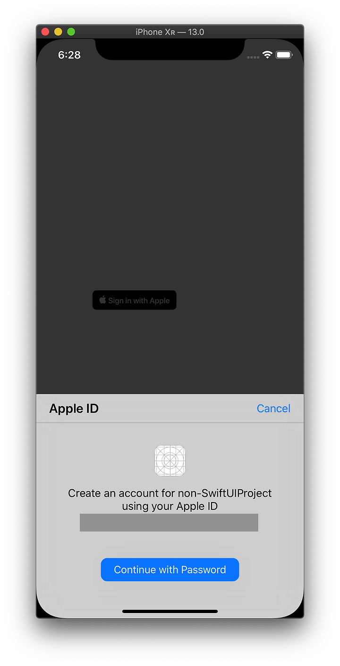Tap the Sign in with Apple button text
Viewport: 340px width, 666px height.
[x=139, y=301]
